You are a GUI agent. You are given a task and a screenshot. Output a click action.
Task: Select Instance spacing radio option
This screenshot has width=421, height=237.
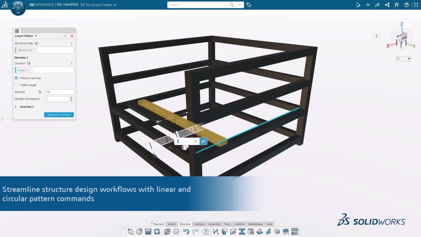click(x=16, y=78)
